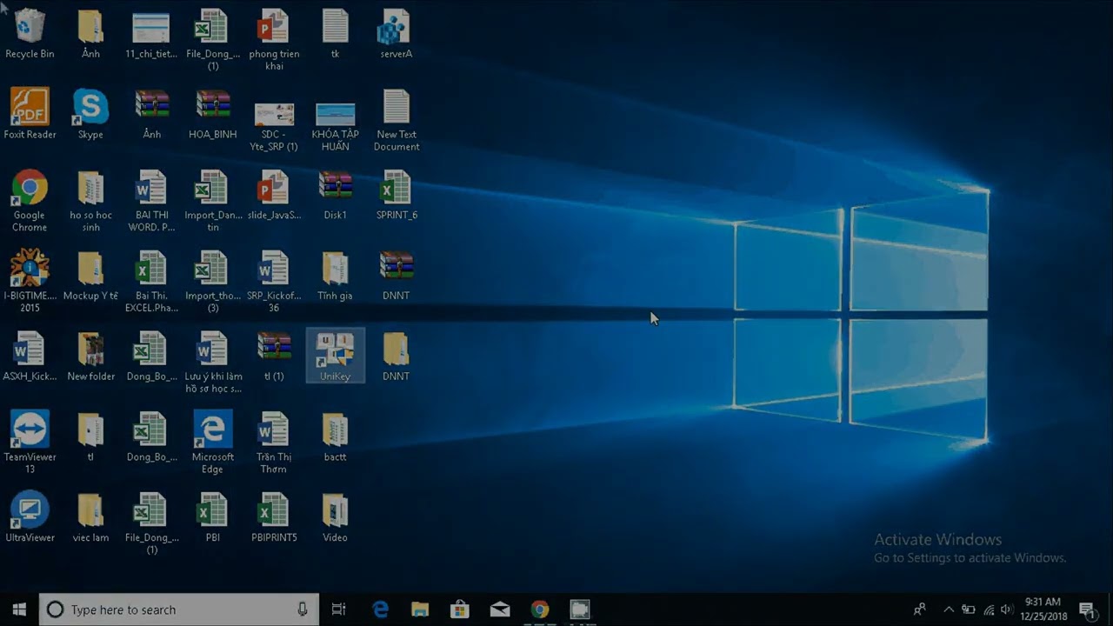Click the search box microphone icon
Screen dimensions: 1113x626
pyautogui.click(x=303, y=609)
